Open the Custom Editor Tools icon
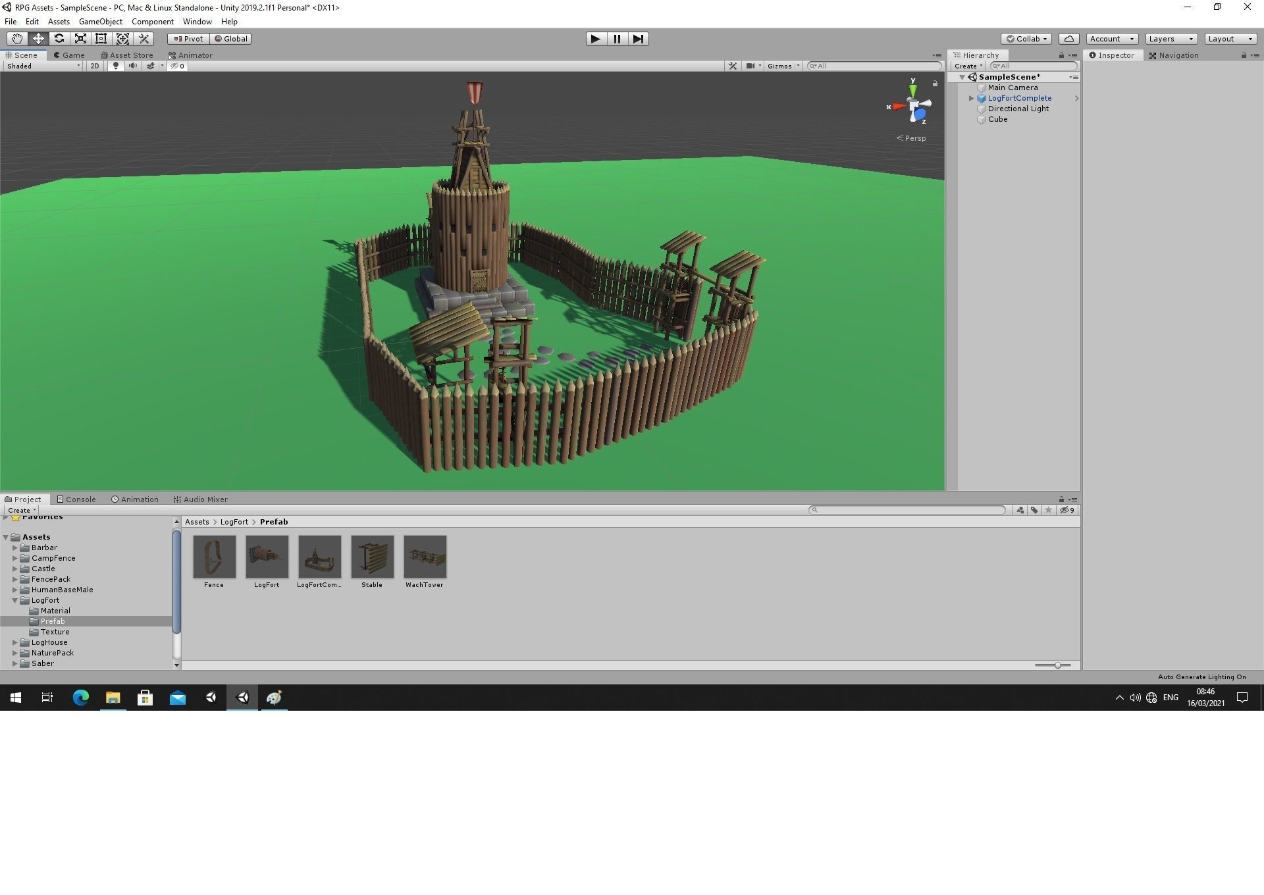Image resolution: width=1264 pixels, height=895 pixels. (144, 38)
